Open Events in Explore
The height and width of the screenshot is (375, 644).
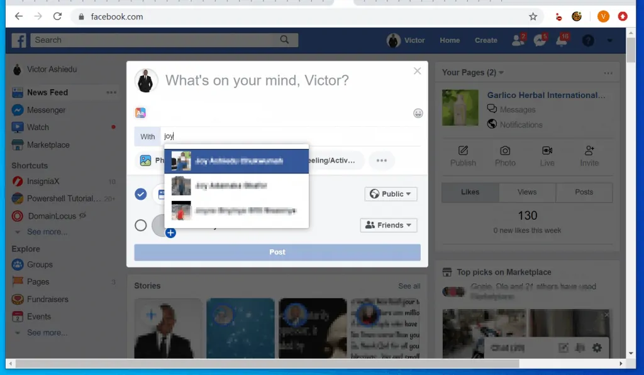[38, 317]
